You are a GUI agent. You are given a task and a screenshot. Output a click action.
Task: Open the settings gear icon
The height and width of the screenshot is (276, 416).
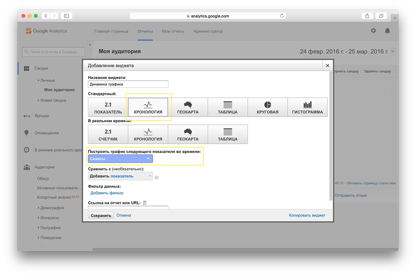click(x=373, y=31)
